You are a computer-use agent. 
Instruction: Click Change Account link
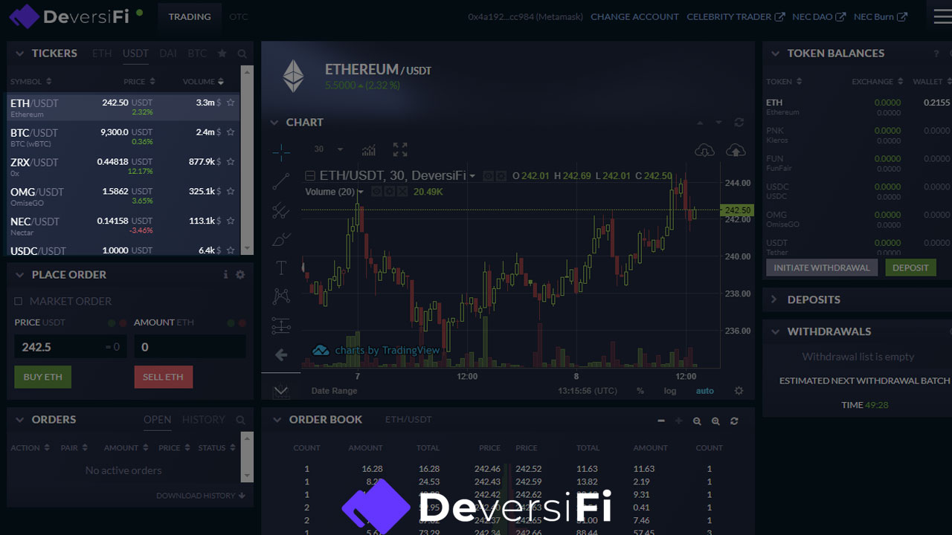tap(634, 16)
